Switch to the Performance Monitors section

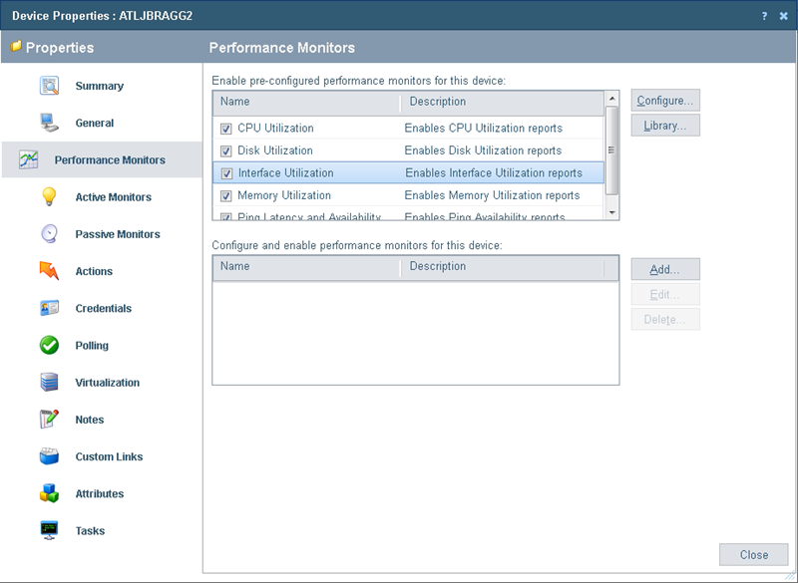110,160
